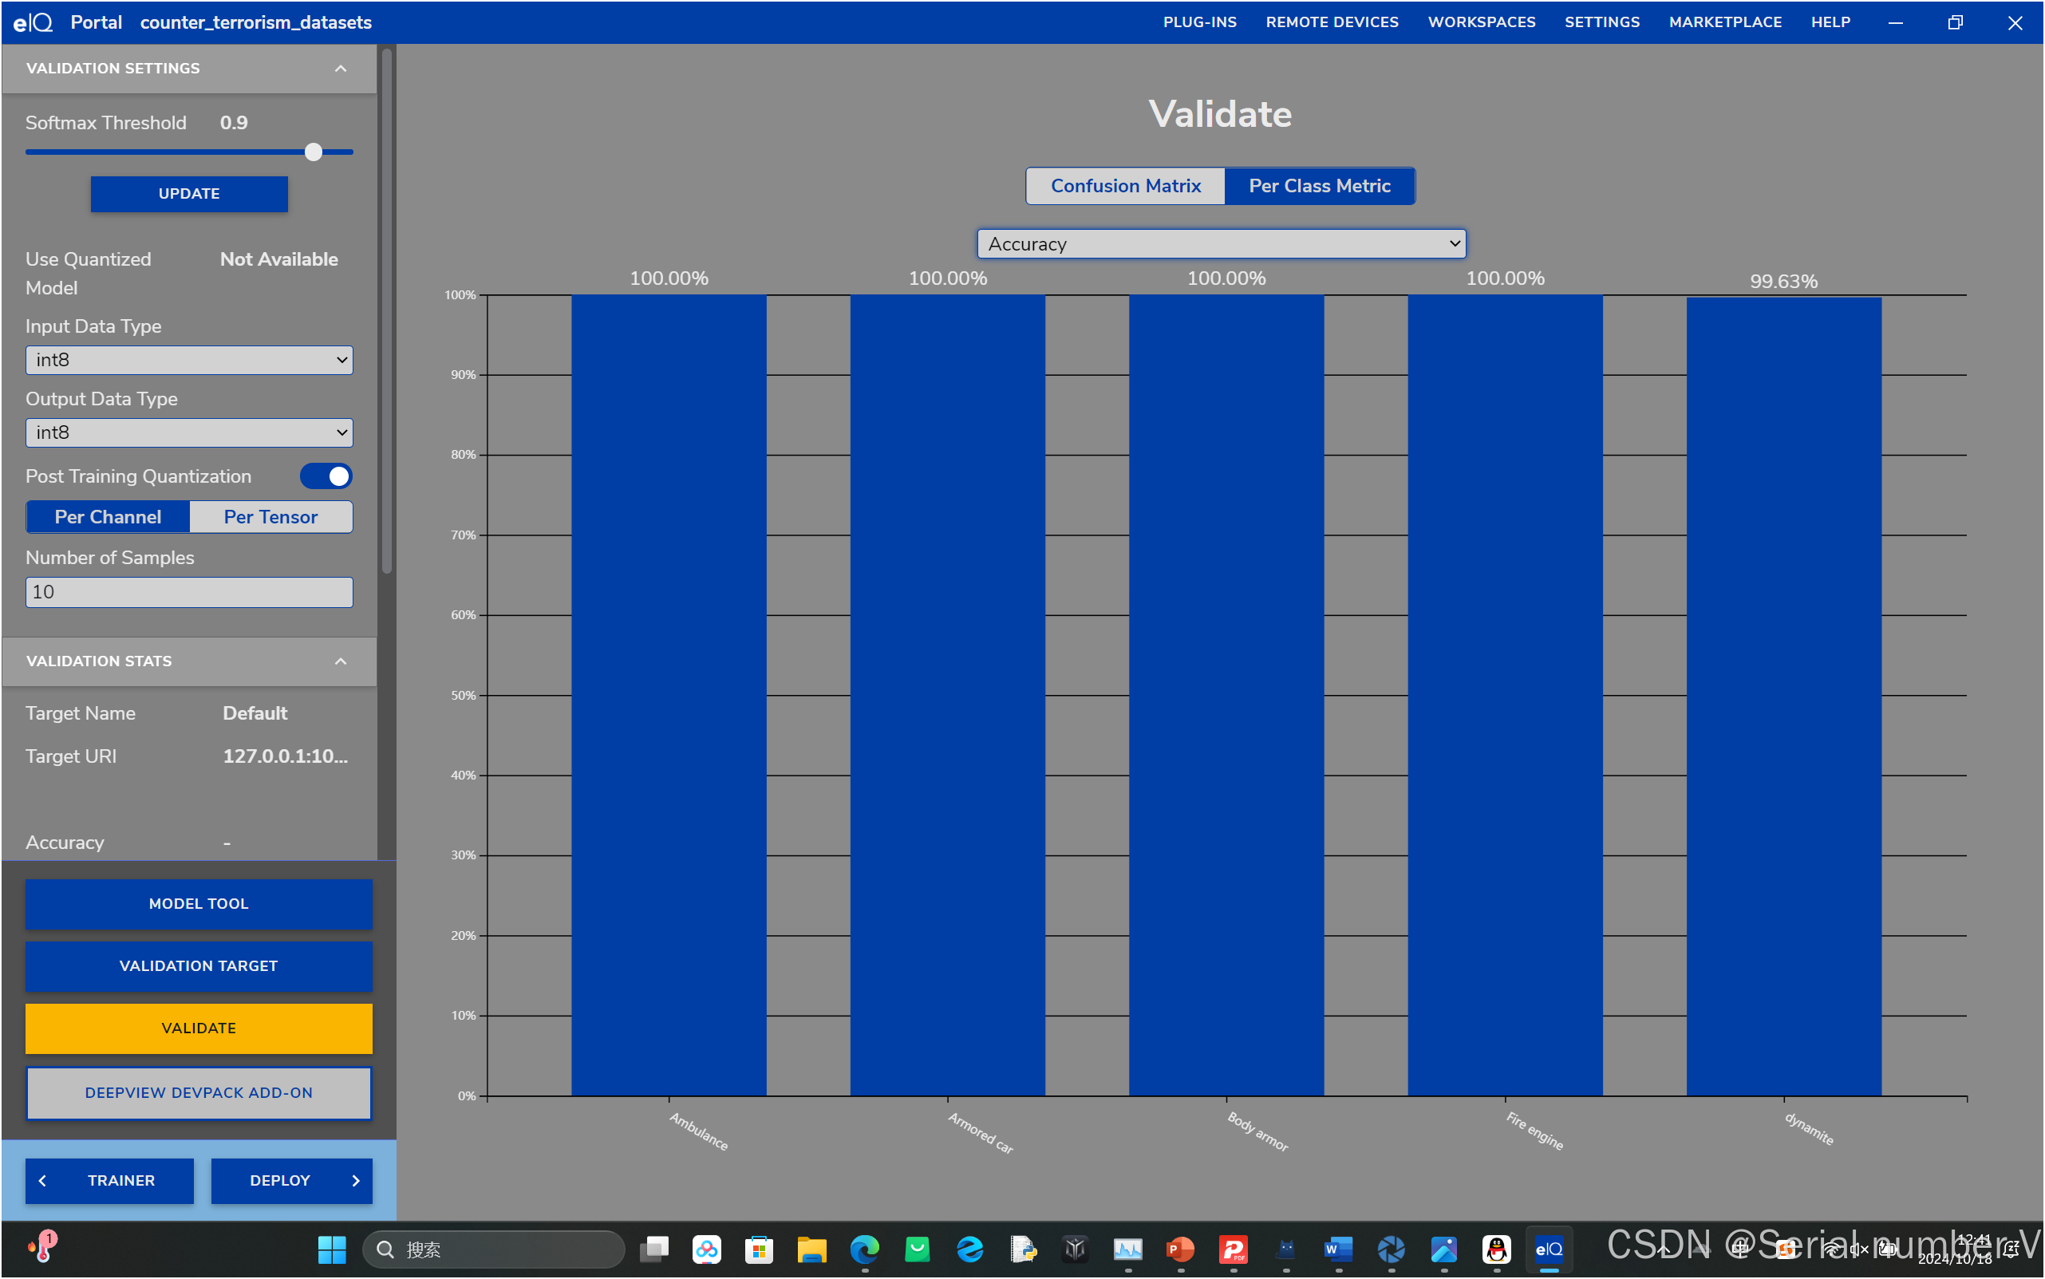Open the eIQ app in the taskbar
This screenshot has width=2045, height=1279.
[x=1549, y=1249]
